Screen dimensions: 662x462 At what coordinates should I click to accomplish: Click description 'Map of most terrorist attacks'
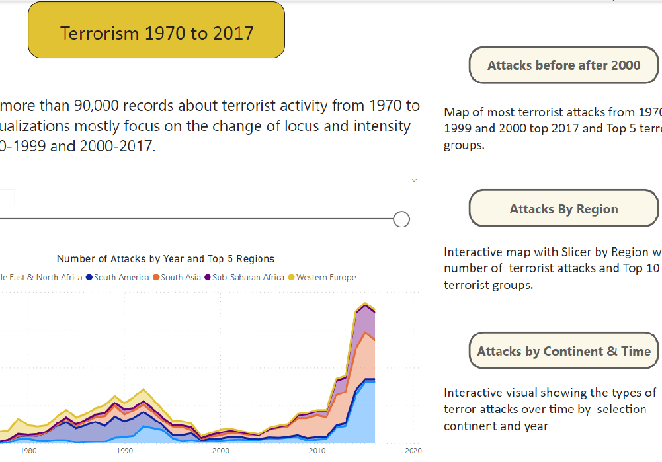(x=553, y=128)
